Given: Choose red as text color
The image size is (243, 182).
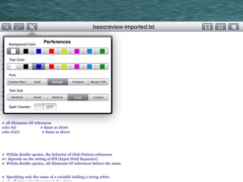Looking at the screenshot, I should coord(52,67).
